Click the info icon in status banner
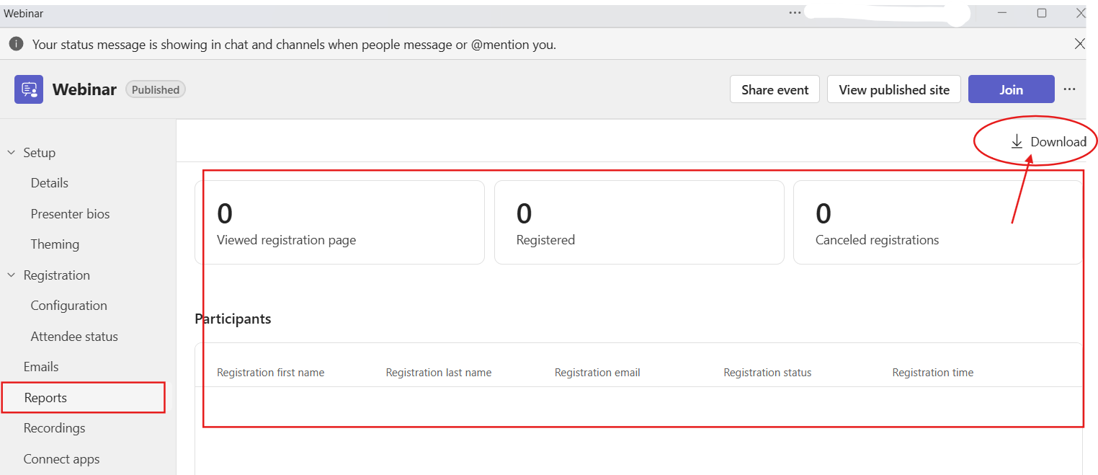 (16, 44)
